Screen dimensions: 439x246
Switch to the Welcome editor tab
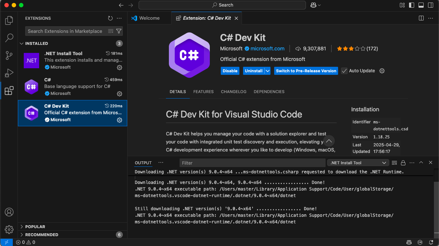149,18
